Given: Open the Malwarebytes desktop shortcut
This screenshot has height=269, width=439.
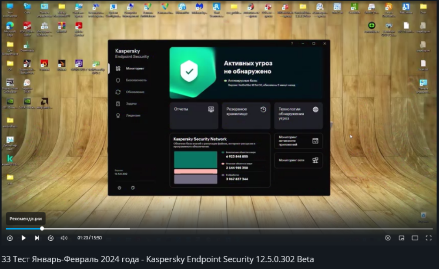Looking at the screenshot, I should click(x=199, y=9).
